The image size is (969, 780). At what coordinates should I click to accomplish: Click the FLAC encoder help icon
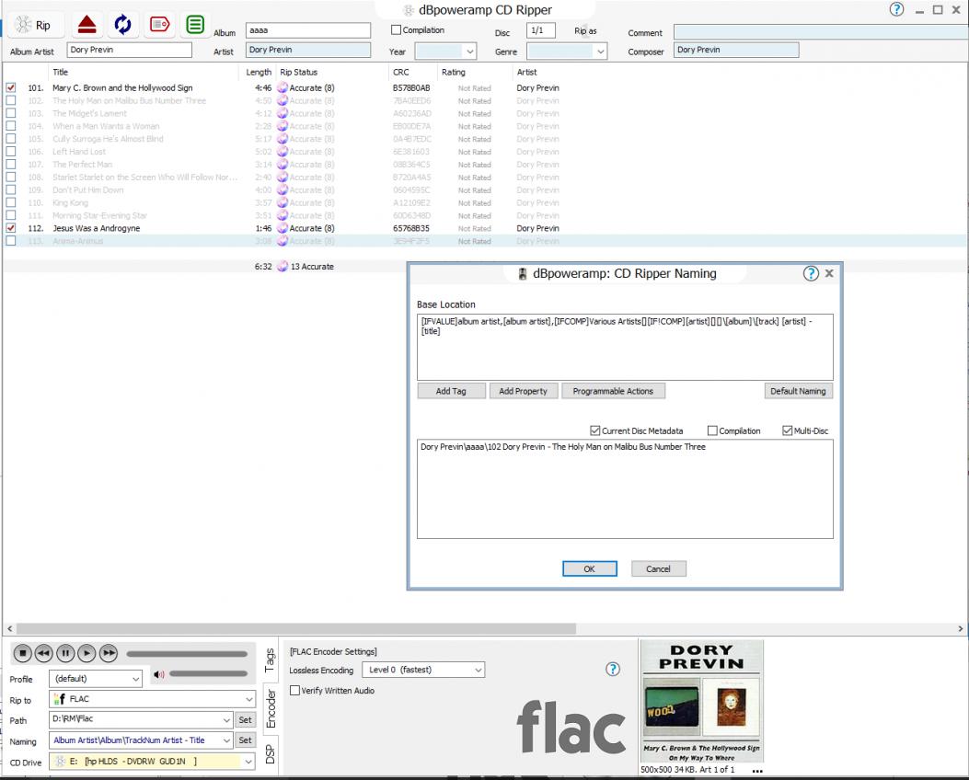(612, 669)
